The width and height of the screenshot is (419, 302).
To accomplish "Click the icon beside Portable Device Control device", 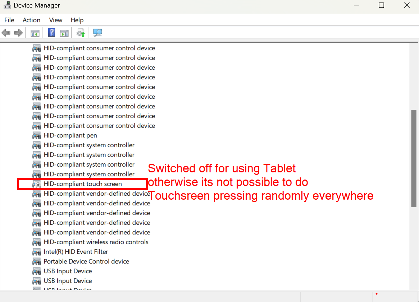I will point(37,261).
